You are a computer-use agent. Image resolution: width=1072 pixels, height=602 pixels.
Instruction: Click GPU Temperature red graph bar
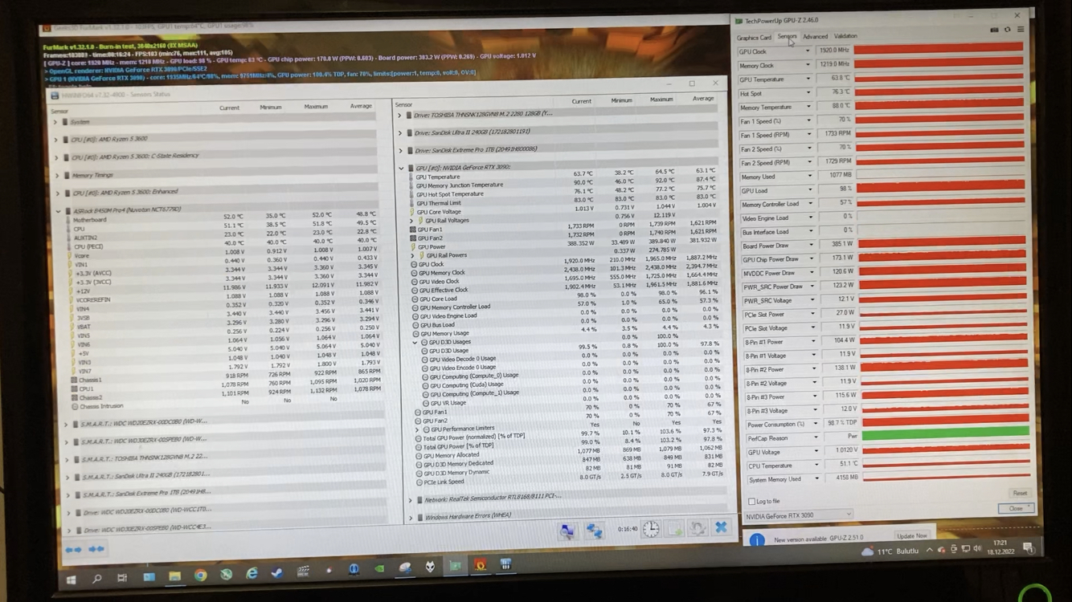939,78
